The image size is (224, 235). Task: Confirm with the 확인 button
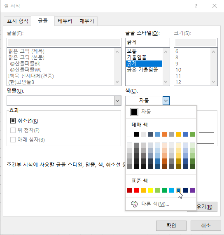171,226
